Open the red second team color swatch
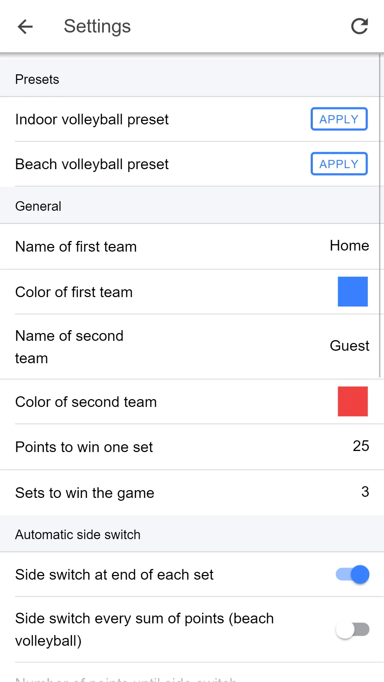 pos(353,401)
